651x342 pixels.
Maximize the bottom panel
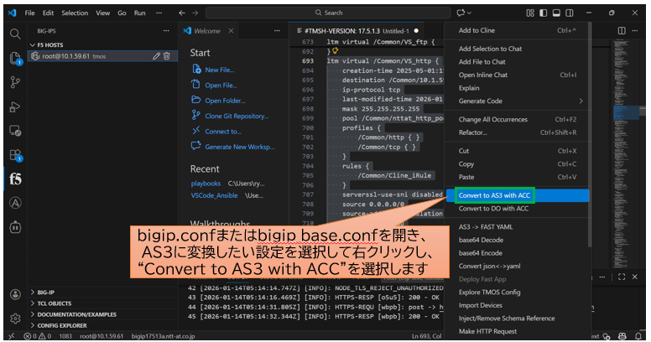click(622, 277)
